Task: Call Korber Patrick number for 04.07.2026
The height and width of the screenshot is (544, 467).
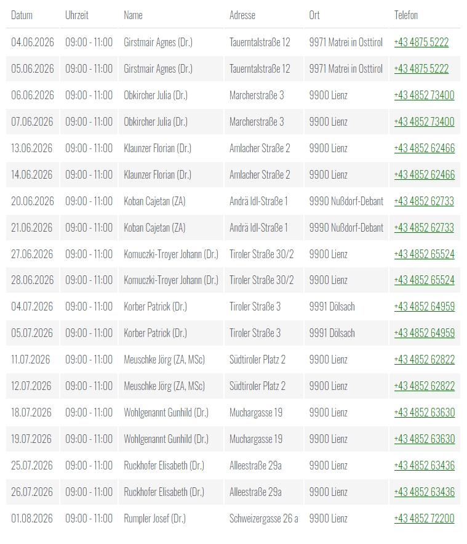Action: click(425, 307)
